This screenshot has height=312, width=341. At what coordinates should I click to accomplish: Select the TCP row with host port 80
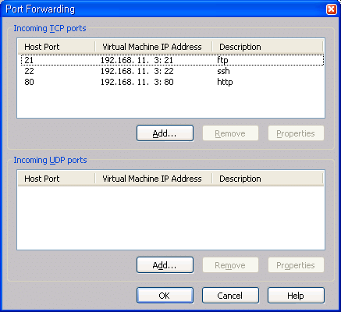pyautogui.click(x=172, y=82)
